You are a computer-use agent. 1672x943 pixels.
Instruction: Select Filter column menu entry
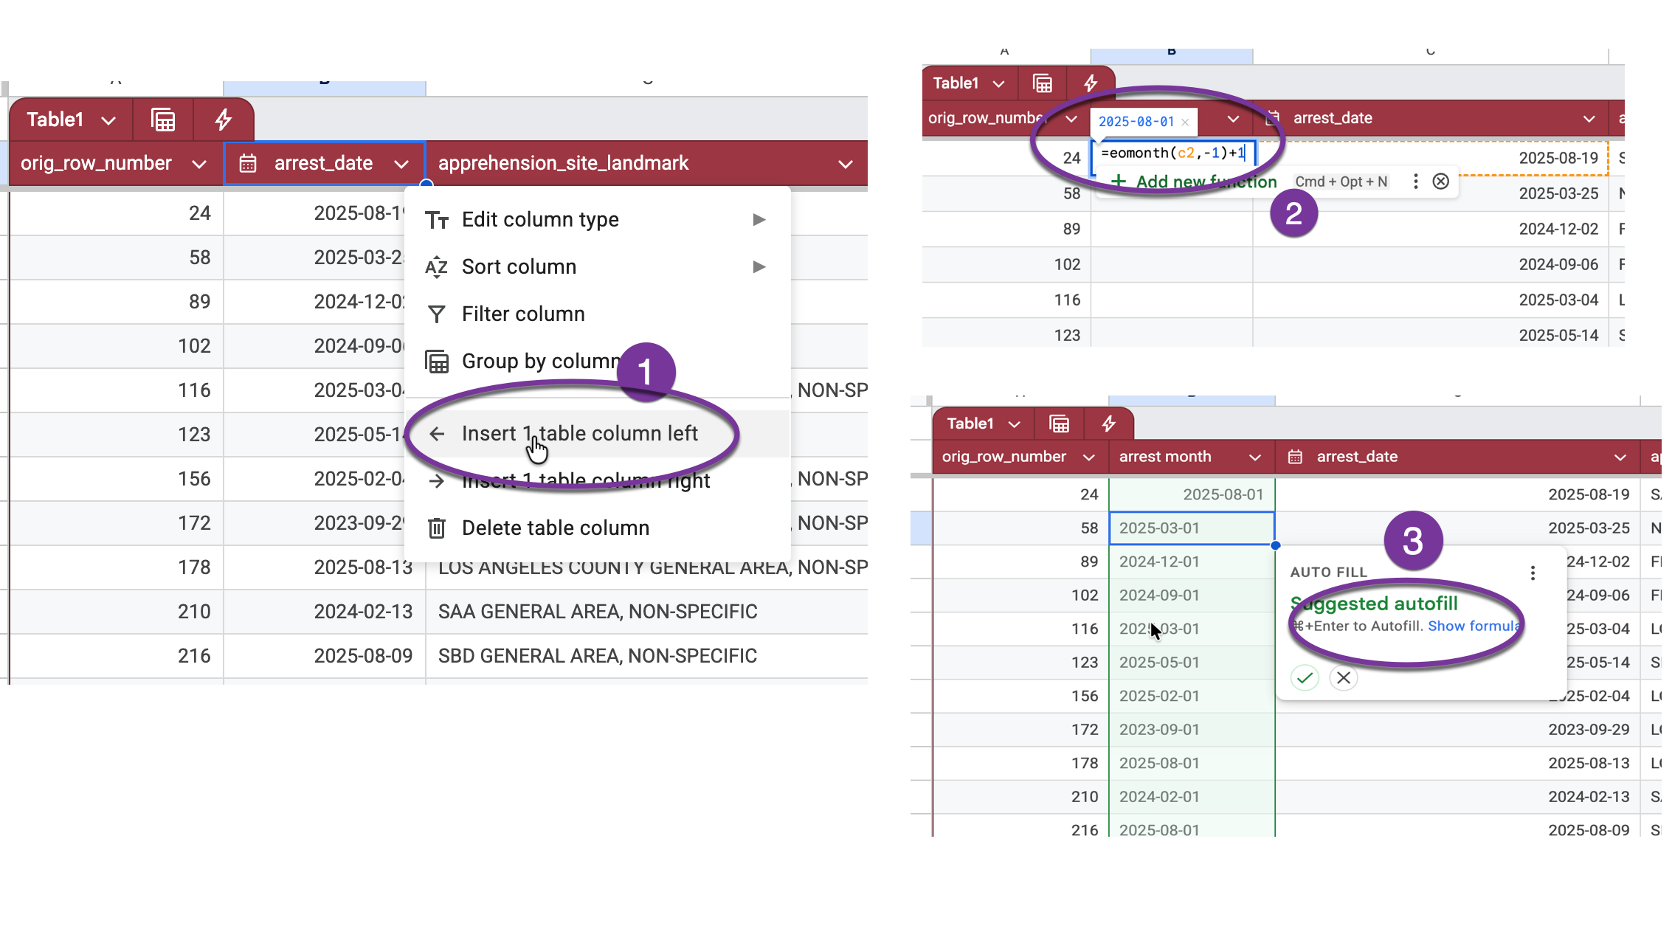[x=523, y=314]
